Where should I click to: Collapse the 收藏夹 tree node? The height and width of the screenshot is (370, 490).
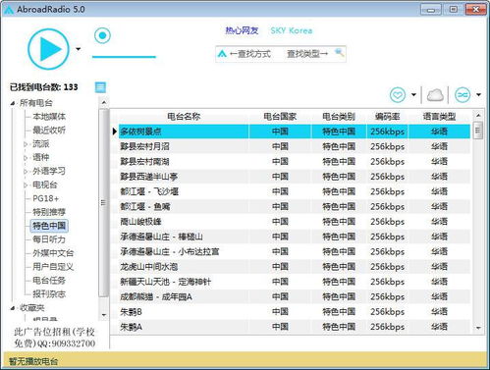tap(13, 308)
